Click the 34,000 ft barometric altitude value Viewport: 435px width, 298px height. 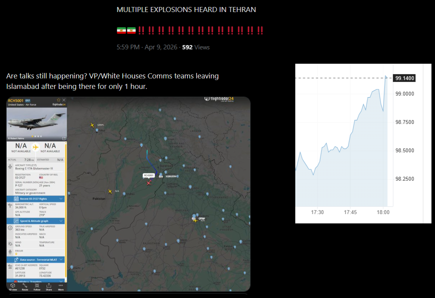click(x=21, y=207)
